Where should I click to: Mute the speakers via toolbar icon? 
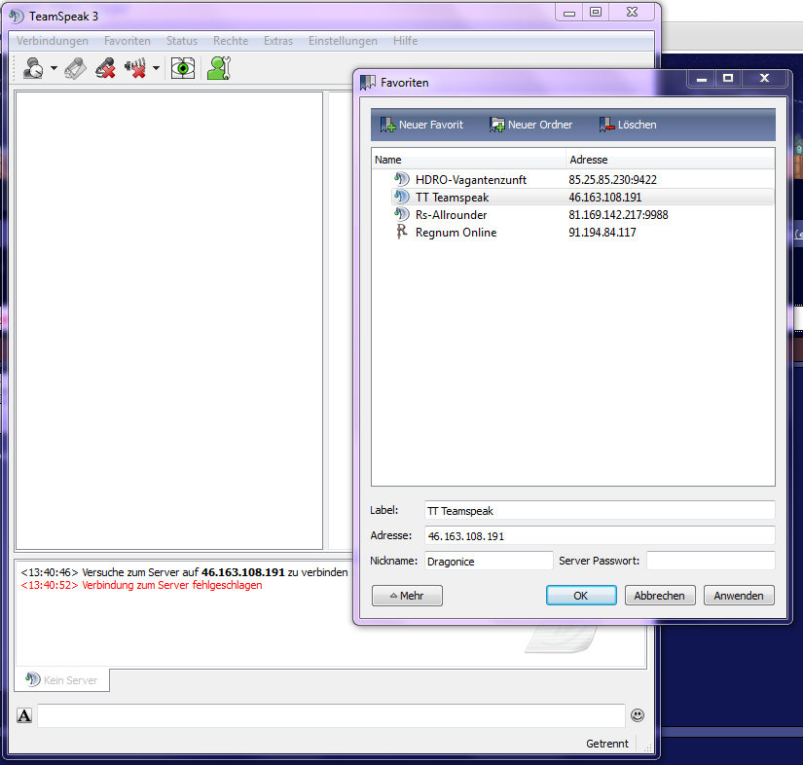tap(135, 68)
